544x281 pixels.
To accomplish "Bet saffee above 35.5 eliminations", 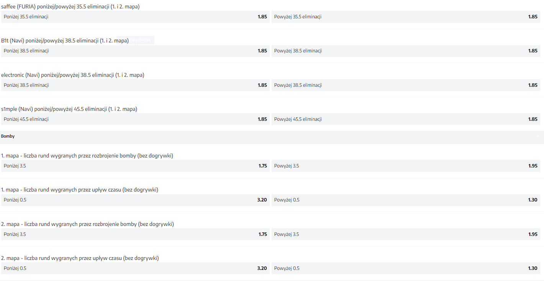I will click(406, 17).
